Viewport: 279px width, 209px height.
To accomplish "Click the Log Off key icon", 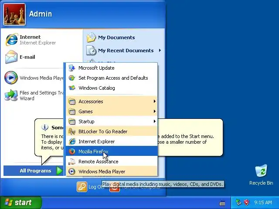I will 82,187.
